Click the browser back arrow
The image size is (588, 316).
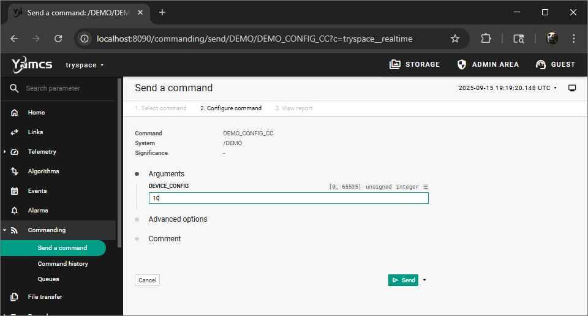coord(14,39)
